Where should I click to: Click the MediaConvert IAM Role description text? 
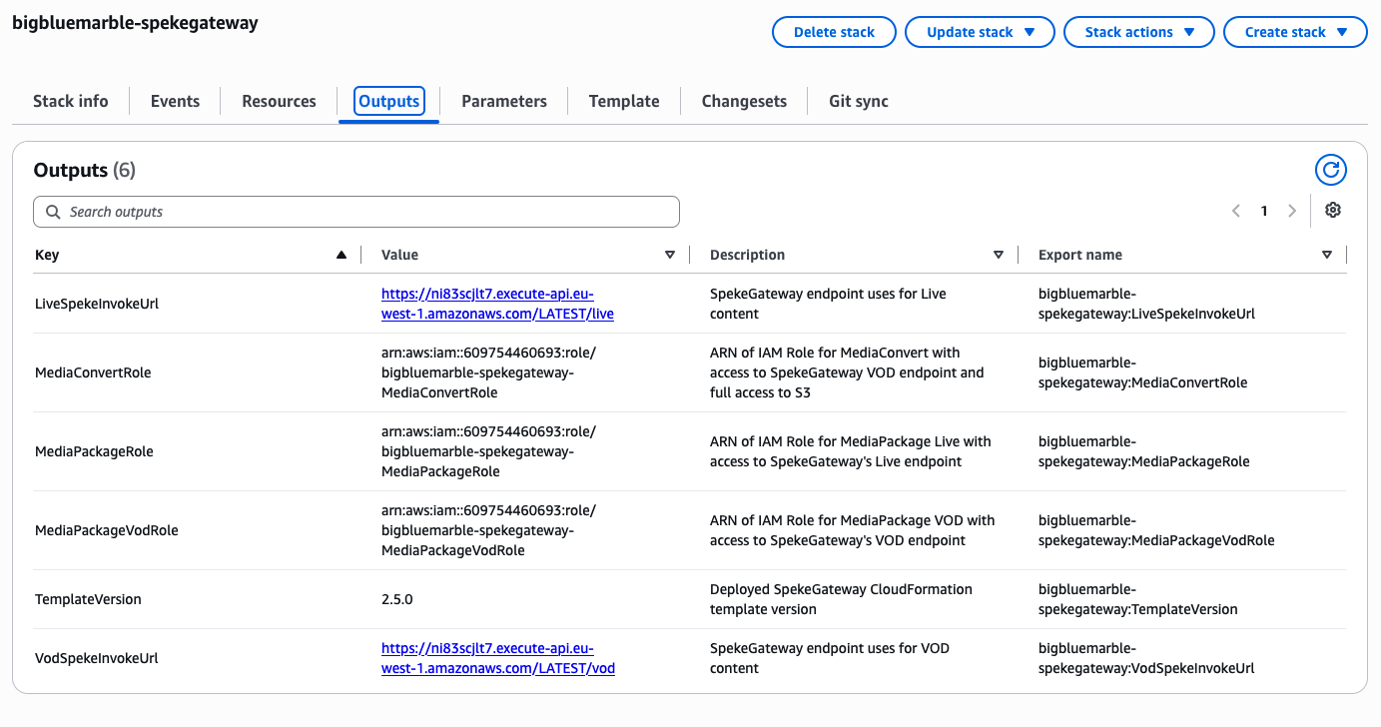coord(847,372)
